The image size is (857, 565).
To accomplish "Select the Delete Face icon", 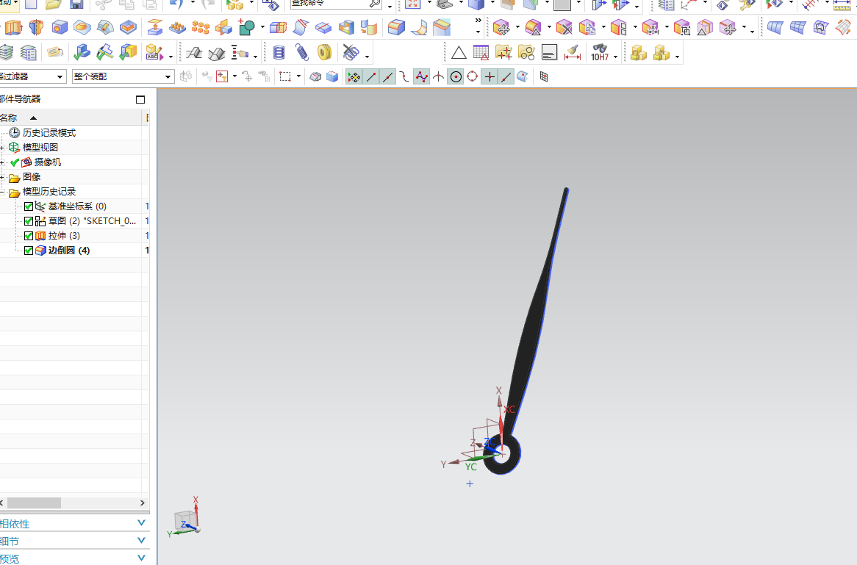I will coord(564,27).
